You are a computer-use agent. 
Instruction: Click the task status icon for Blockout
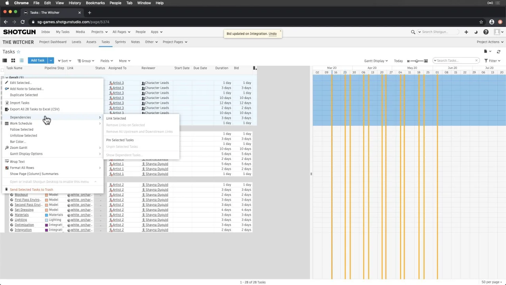[x=12, y=195]
